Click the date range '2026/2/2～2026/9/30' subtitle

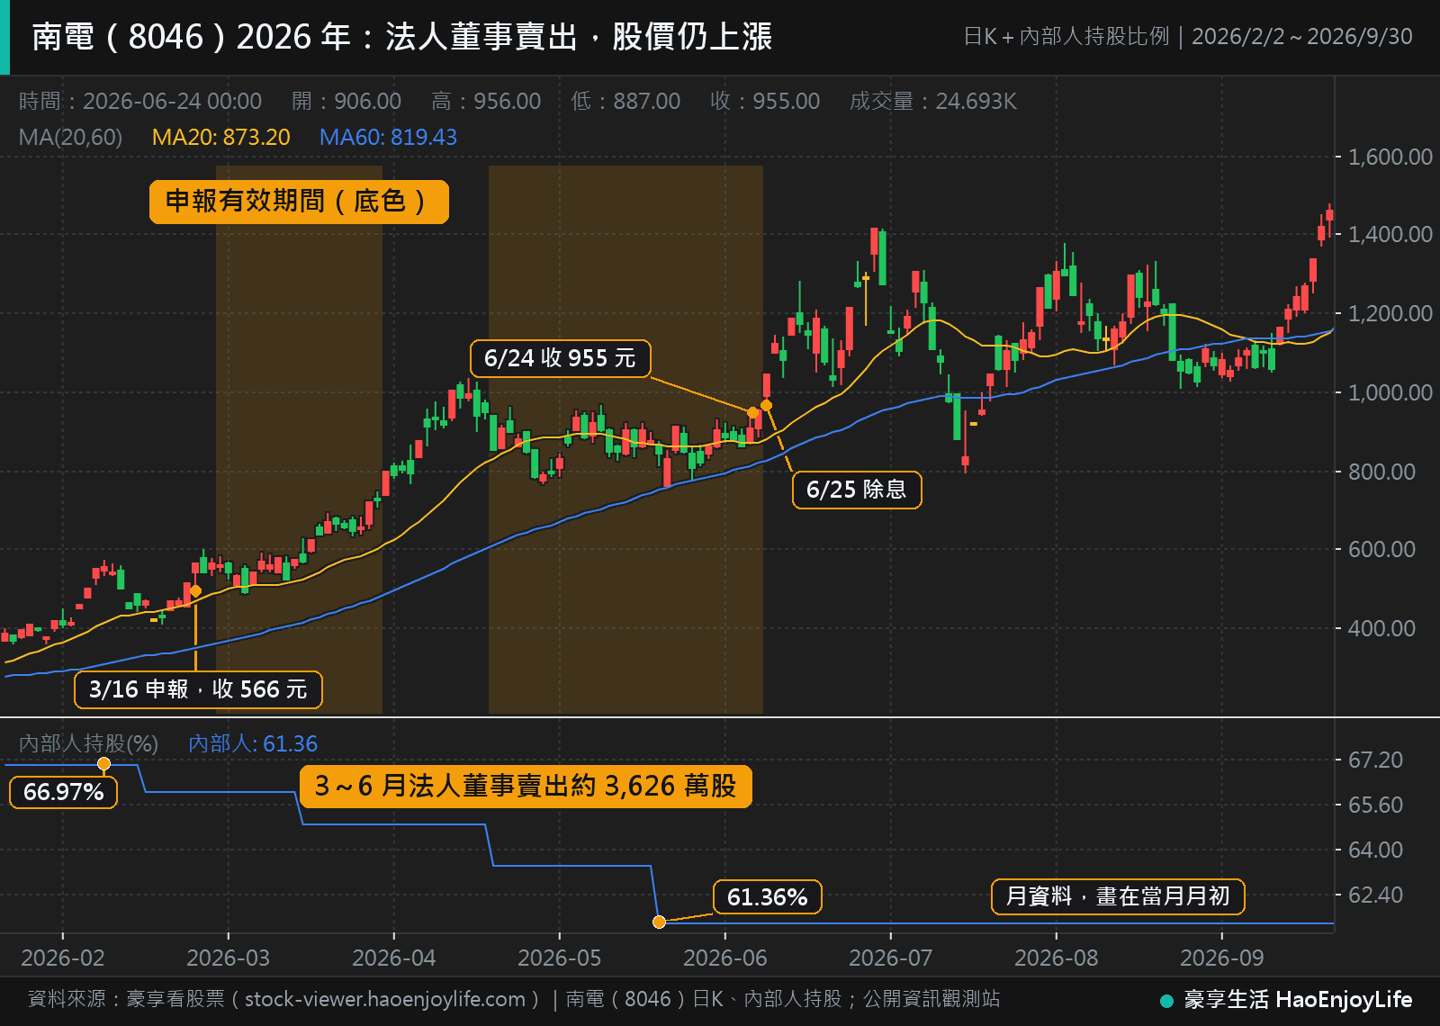click(1301, 37)
